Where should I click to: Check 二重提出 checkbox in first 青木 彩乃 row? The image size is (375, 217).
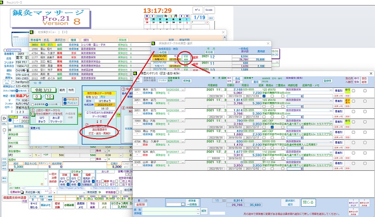tap(283, 96)
